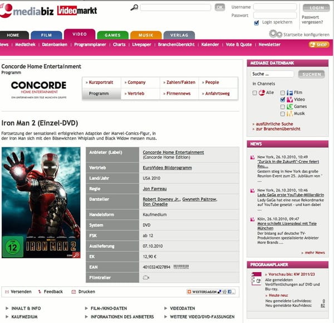The image size is (334, 323).
Task: Click the Videomarkt logo
Action: (x=77, y=10)
